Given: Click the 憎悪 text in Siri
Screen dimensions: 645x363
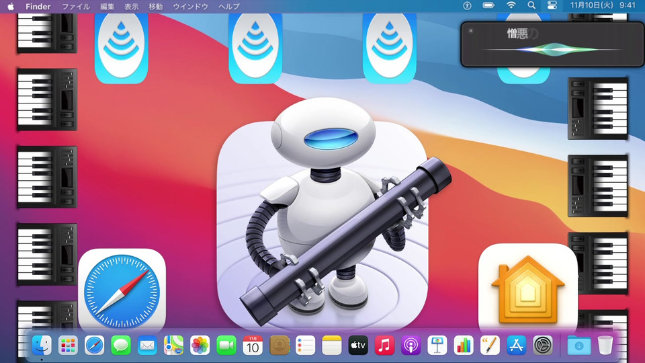Looking at the screenshot, I should (x=517, y=34).
